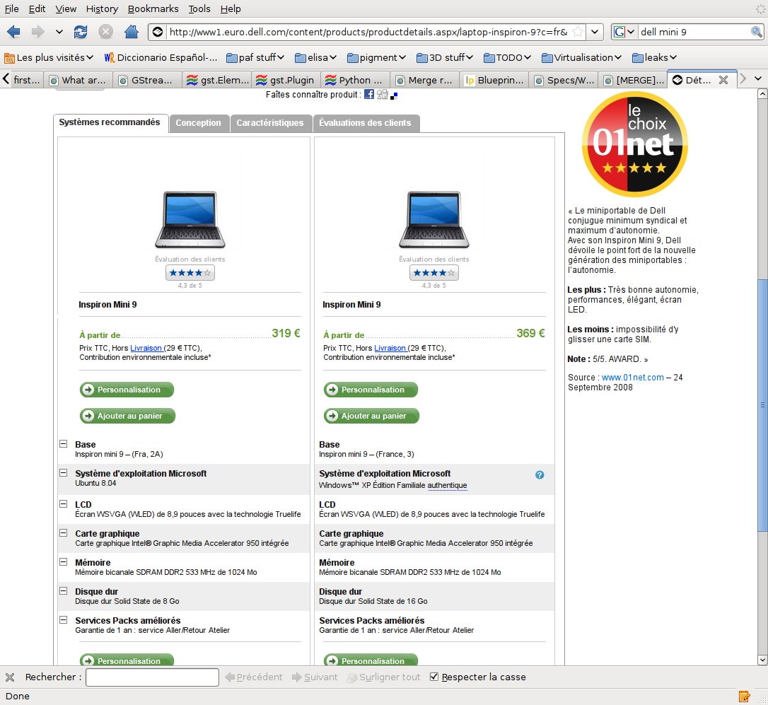Click the stop loading button
The image size is (768, 705).
coord(105,33)
